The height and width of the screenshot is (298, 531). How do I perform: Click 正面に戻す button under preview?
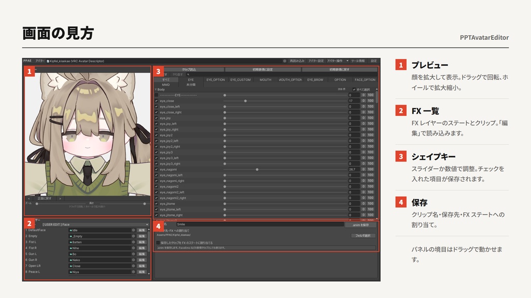pyautogui.click(x=45, y=199)
